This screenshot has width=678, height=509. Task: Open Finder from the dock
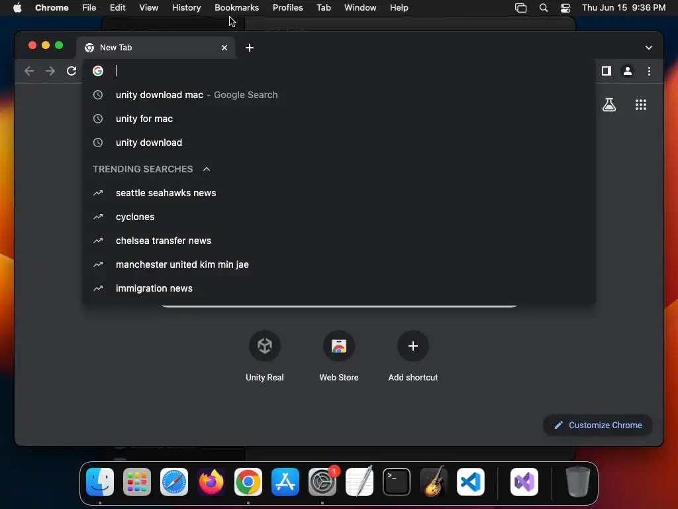pyautogui.click(x=100, y=482)
